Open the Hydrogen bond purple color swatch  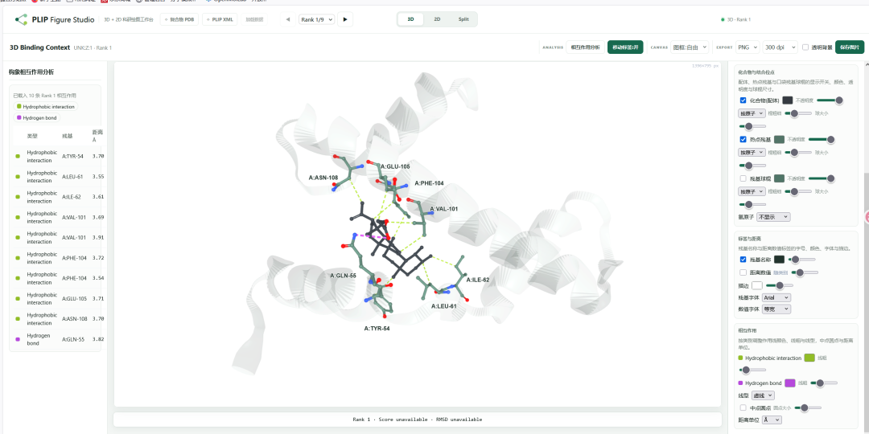(790, 383)
